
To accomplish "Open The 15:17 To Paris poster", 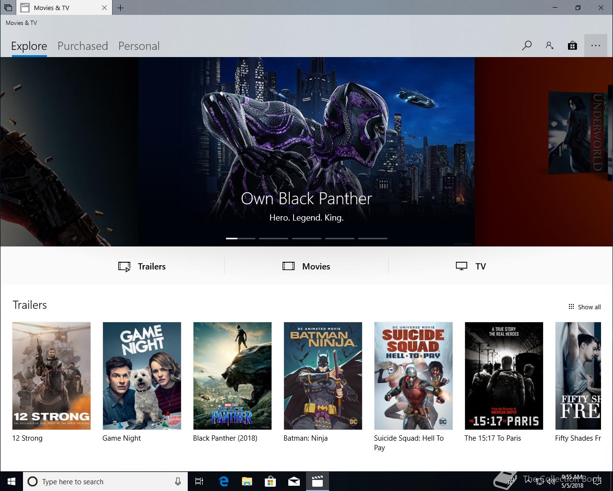I will click(504, 376).
